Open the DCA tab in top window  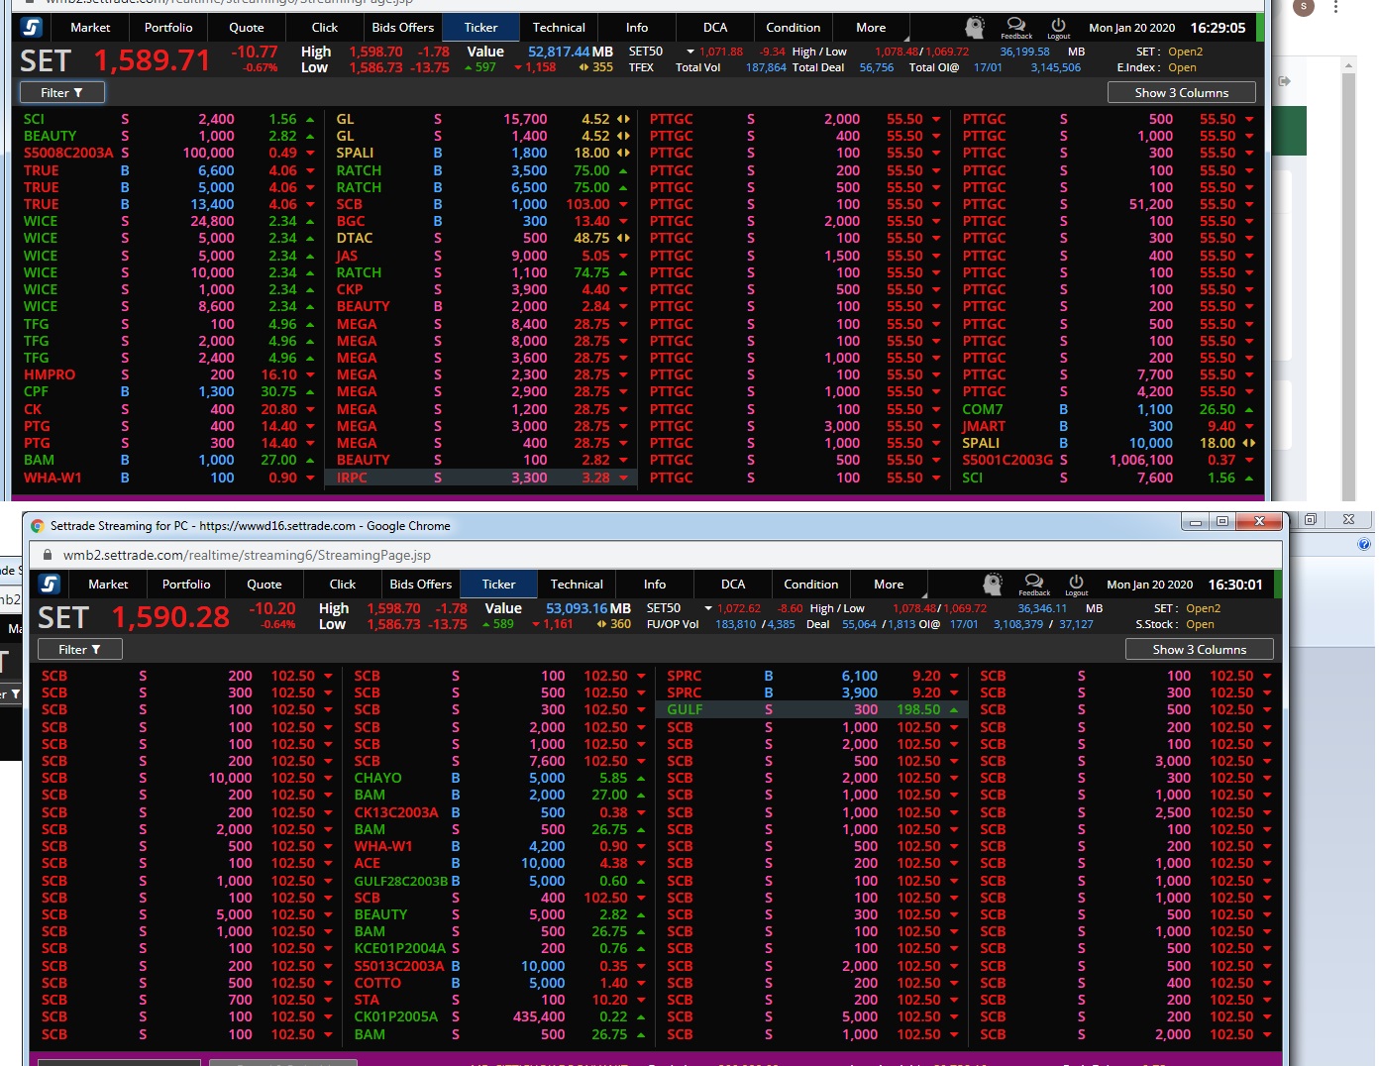pos(715,28)
